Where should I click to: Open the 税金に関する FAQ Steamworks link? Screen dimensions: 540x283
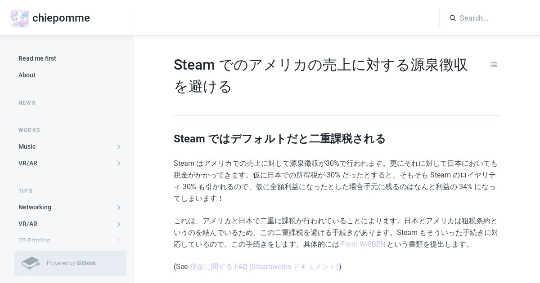point(264,266)
